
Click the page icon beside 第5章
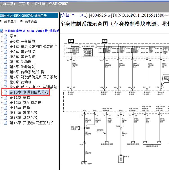pos(6,67)
